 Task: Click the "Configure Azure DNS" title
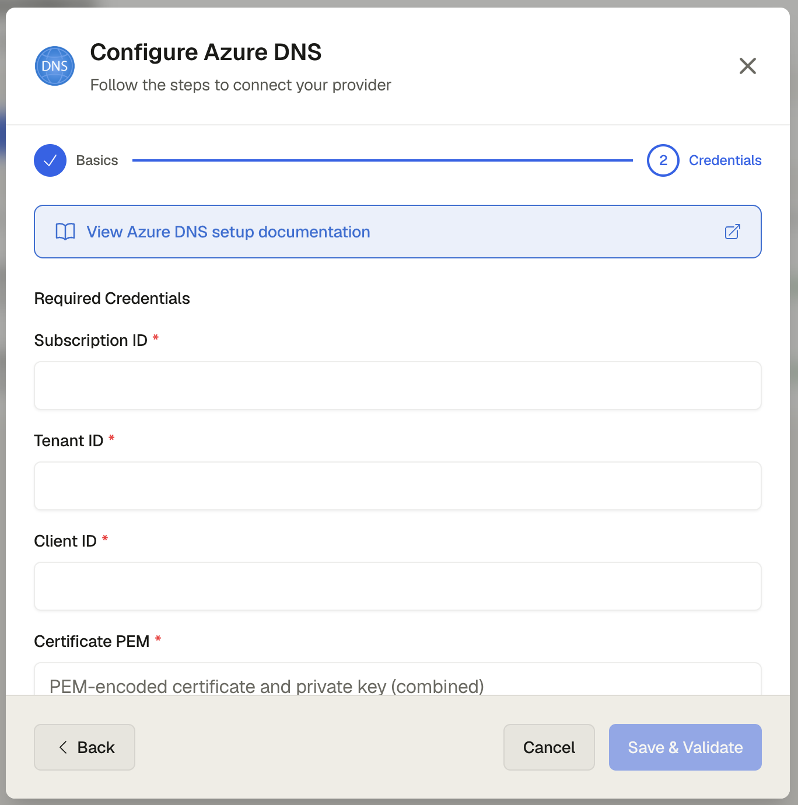pyautogui.click(x=206, y=52)
